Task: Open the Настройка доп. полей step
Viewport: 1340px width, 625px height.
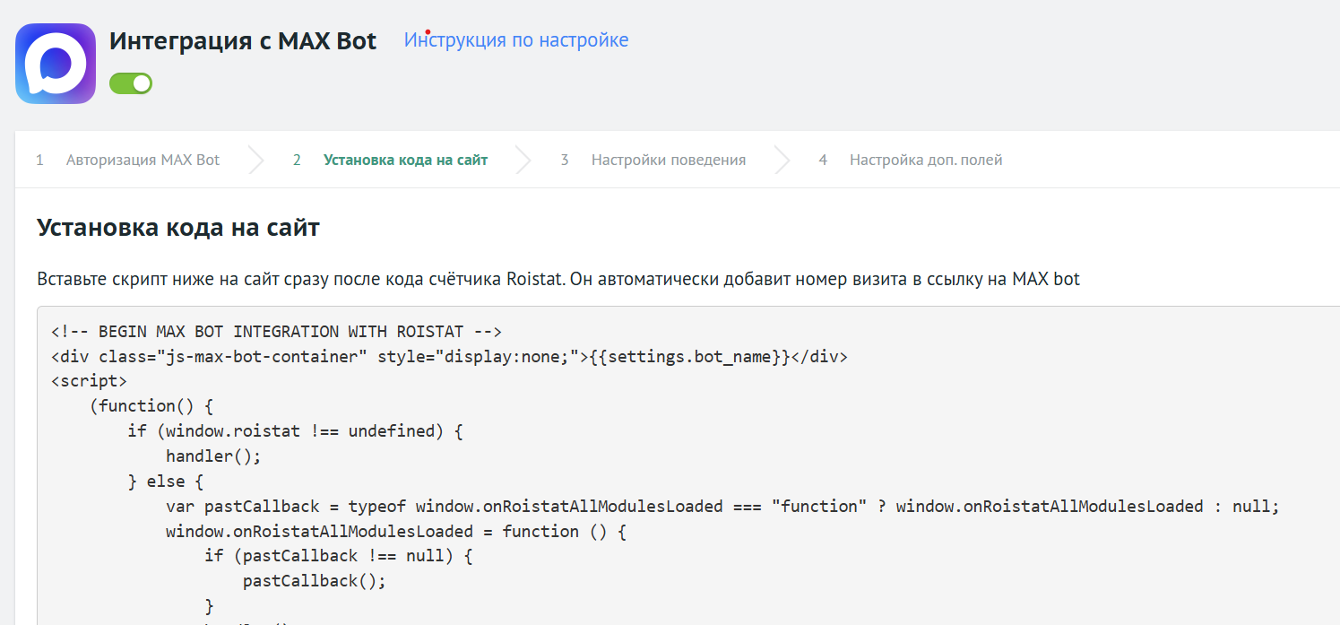Action: coord(925,161)
